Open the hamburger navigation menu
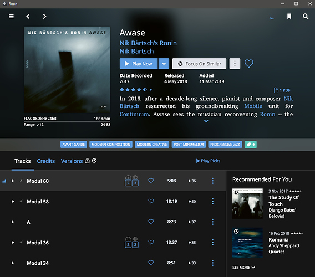 12,16
